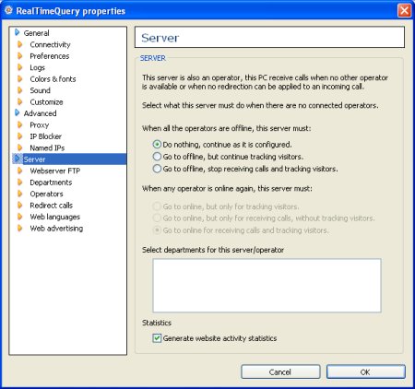The image size is (415, 389).
Task: Click the orange arrow icon beside Connectivity
Action: pos(20,44)
